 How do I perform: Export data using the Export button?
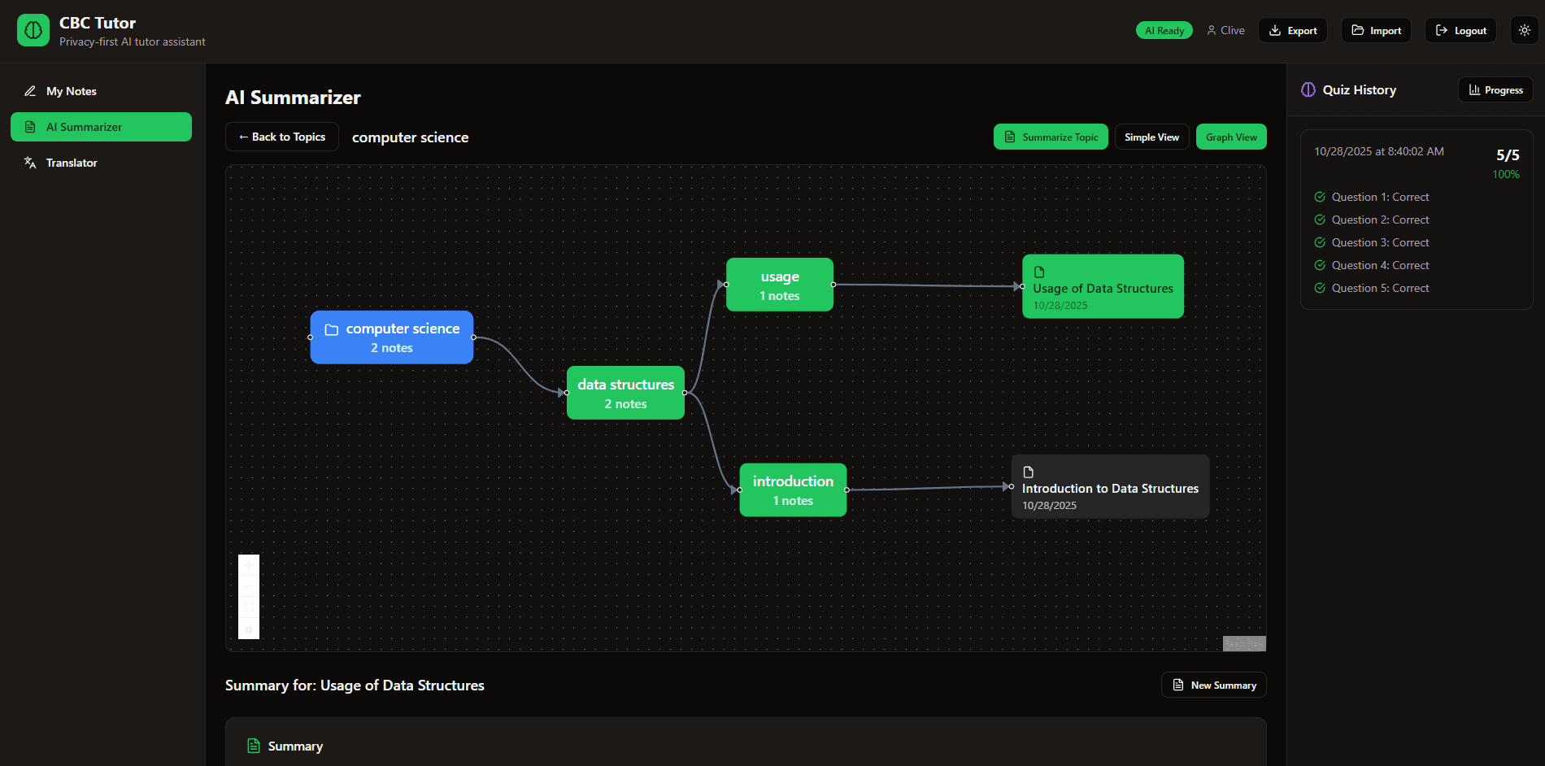coord(1293,31)
